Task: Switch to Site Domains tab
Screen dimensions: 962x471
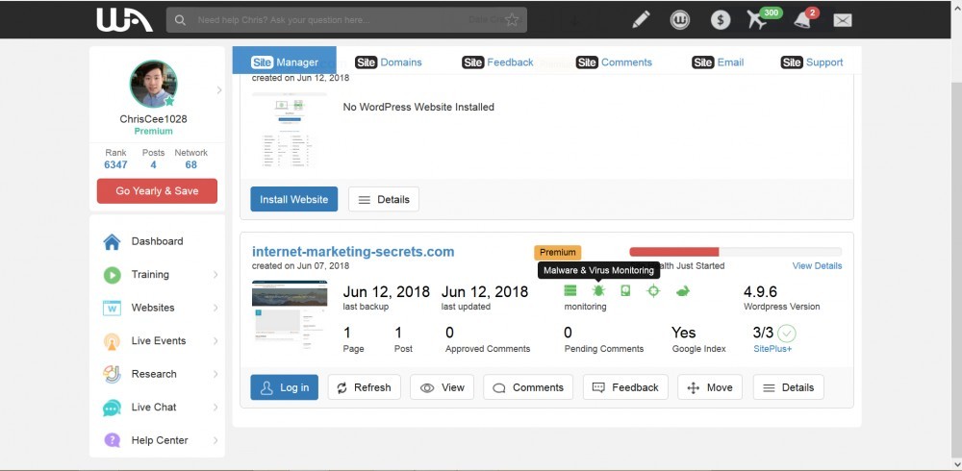Action: click(389, 62)
